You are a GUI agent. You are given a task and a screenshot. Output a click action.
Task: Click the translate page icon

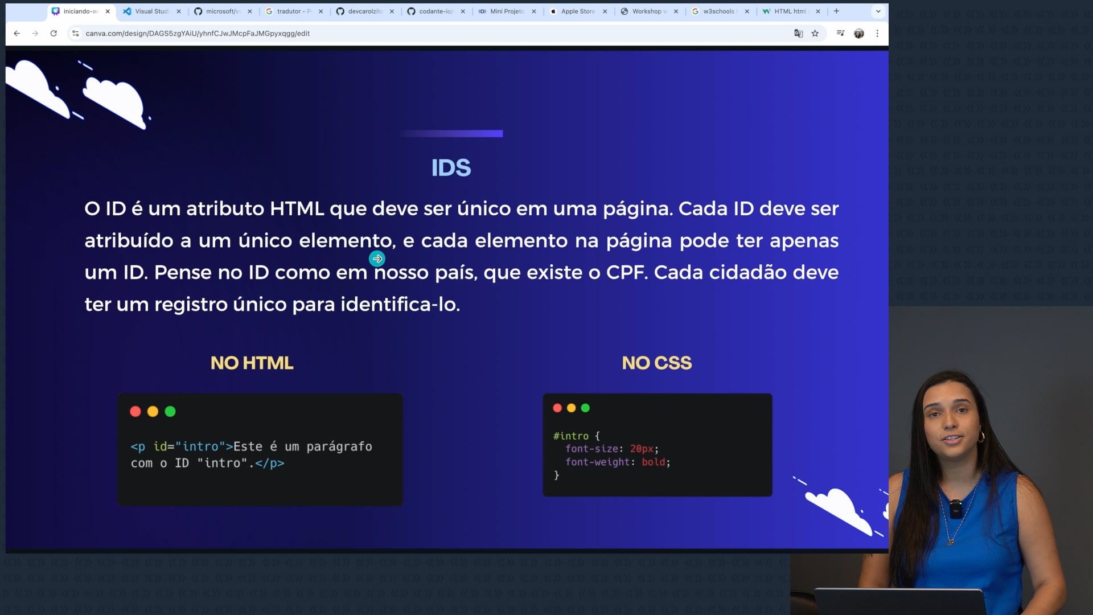[x=798, y=34]
